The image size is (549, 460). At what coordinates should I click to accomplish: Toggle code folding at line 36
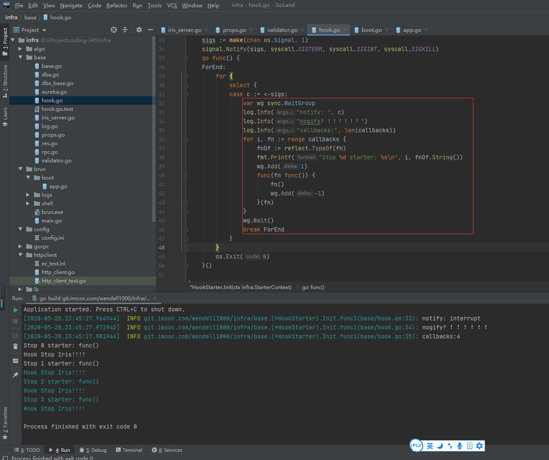pos(186,140)
